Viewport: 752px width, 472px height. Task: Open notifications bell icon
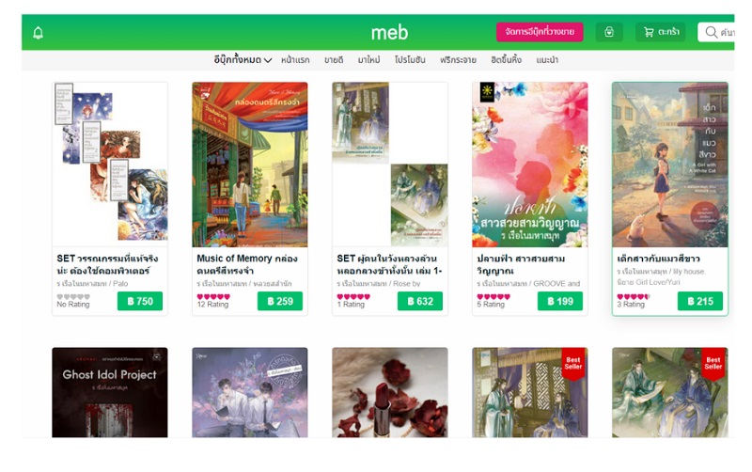pos(38,33)
